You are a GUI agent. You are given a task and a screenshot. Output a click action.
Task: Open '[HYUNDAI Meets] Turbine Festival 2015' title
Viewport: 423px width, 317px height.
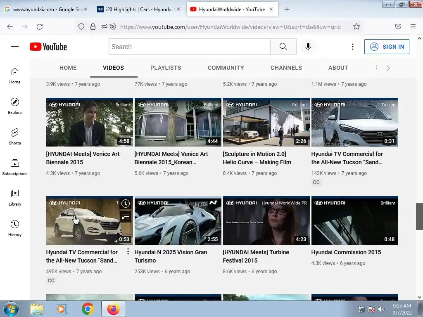256,256
